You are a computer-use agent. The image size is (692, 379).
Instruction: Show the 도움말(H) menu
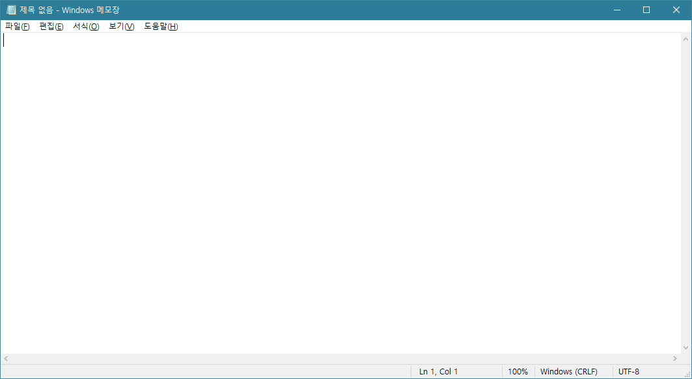tap(161, 27)
